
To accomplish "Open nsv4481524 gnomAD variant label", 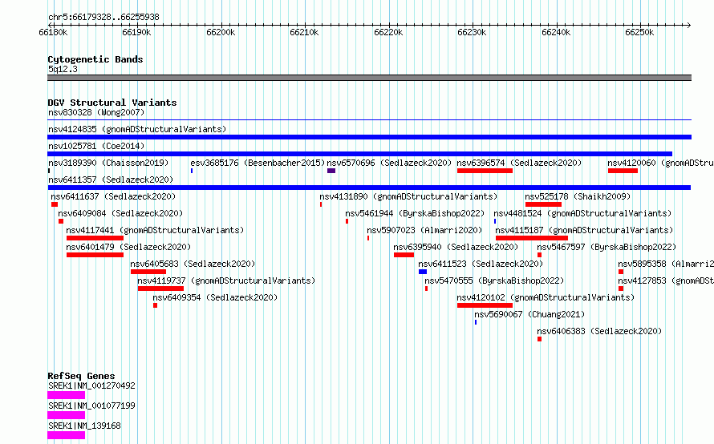I will [x=582, y=213].
